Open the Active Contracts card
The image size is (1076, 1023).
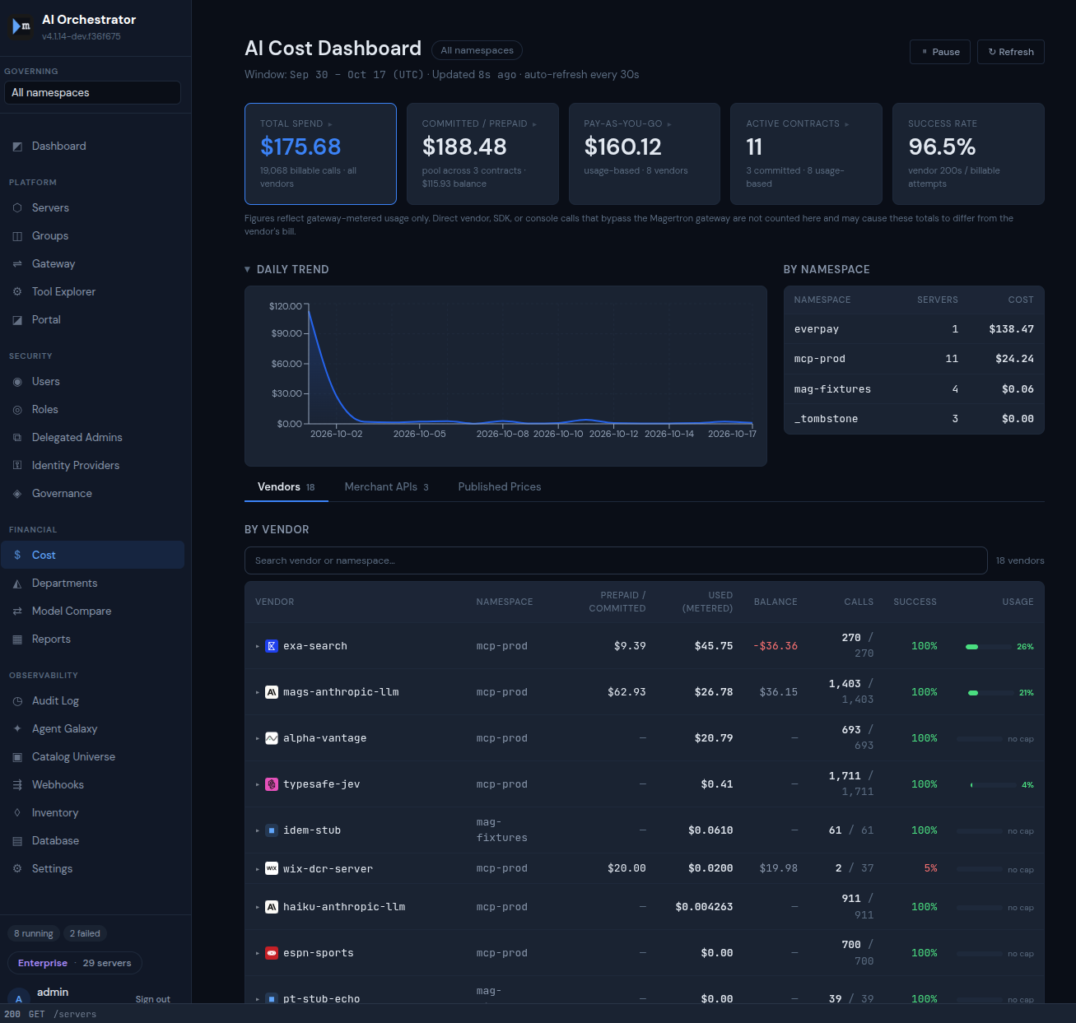[806, 154]
